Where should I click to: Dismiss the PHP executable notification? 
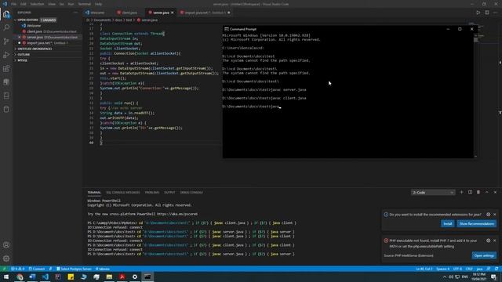coord(495,240)
